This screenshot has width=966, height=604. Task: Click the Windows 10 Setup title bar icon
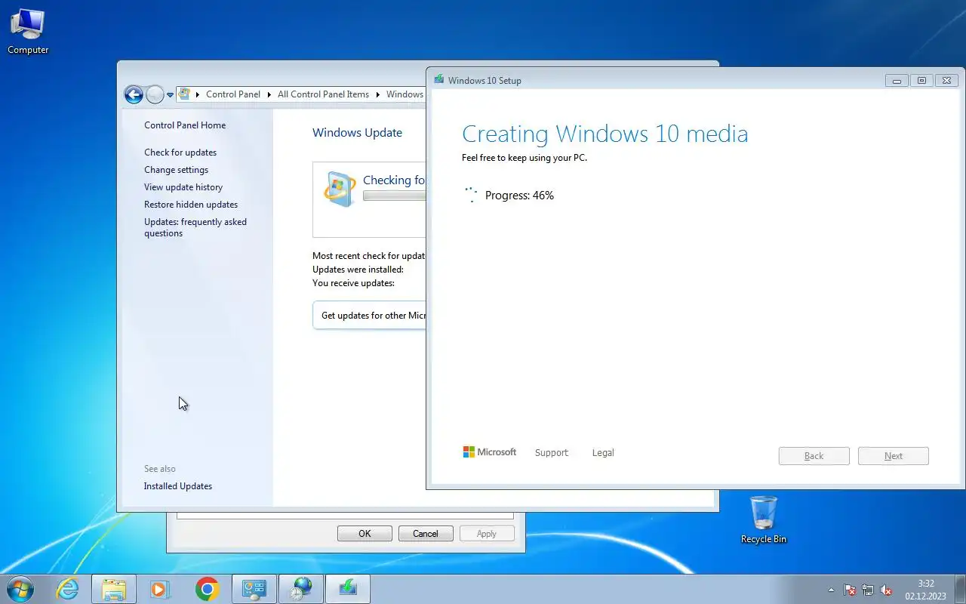[x=439, y=79]
